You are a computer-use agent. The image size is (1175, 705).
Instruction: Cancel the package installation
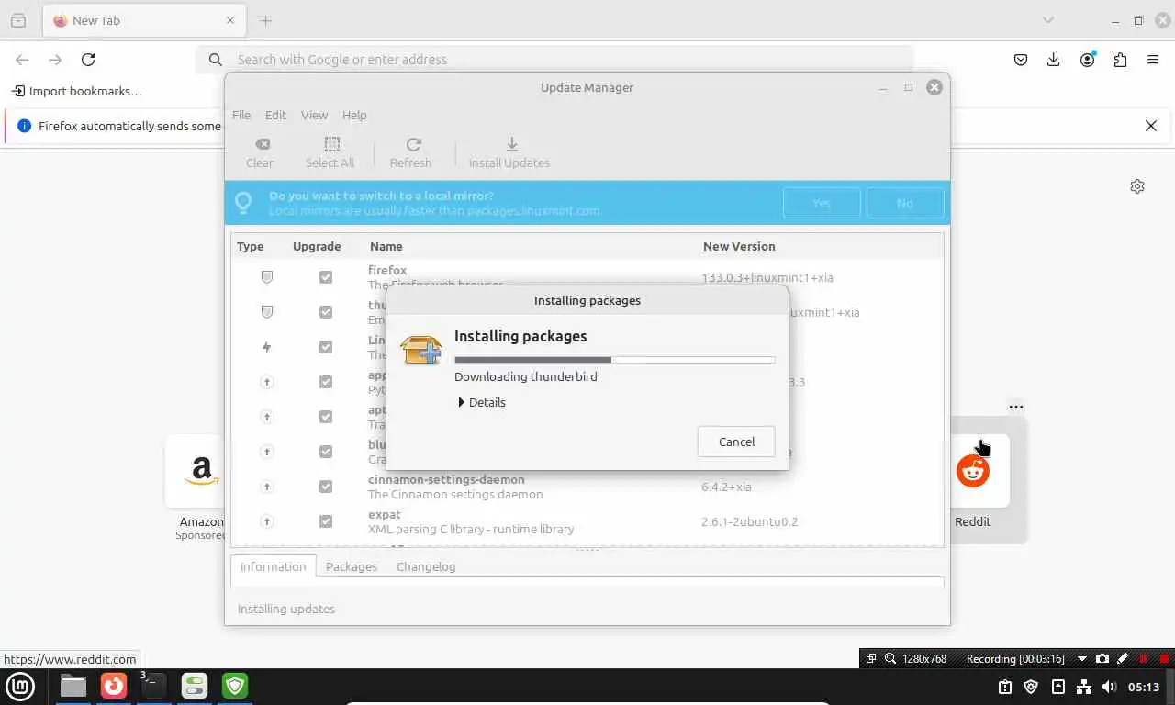[x=736, y=442]
